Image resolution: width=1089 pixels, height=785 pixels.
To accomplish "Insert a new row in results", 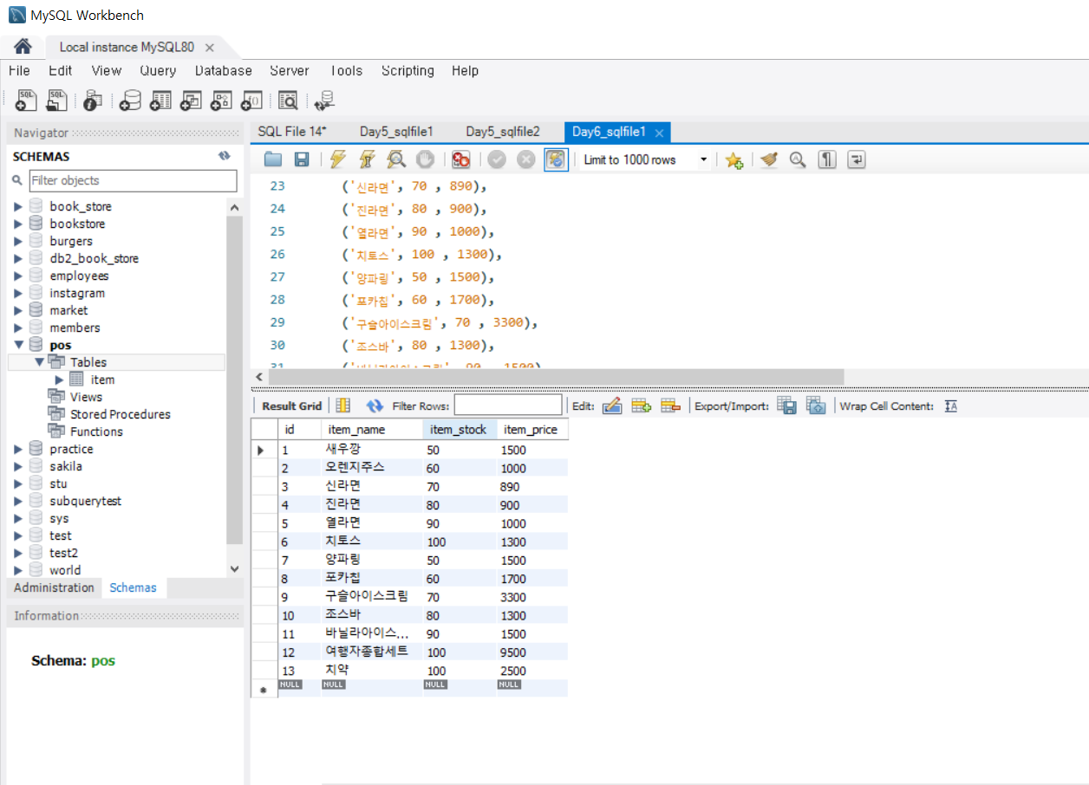I will [x=642, y=405].
